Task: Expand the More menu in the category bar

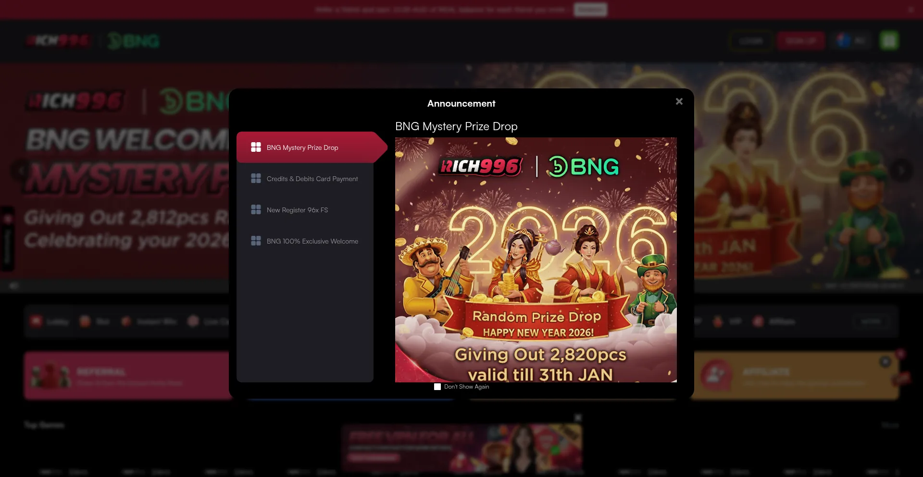Action: (870, 321)
